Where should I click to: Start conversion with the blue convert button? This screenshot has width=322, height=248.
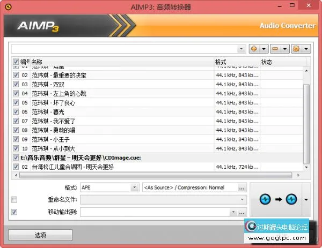click(x=276, y=199)
